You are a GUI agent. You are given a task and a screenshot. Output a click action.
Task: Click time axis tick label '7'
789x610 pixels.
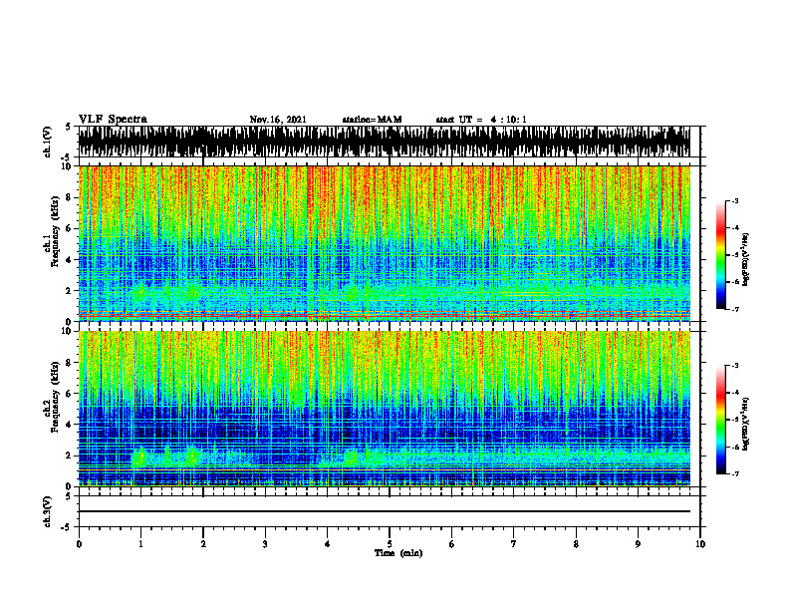pos(514,544)
